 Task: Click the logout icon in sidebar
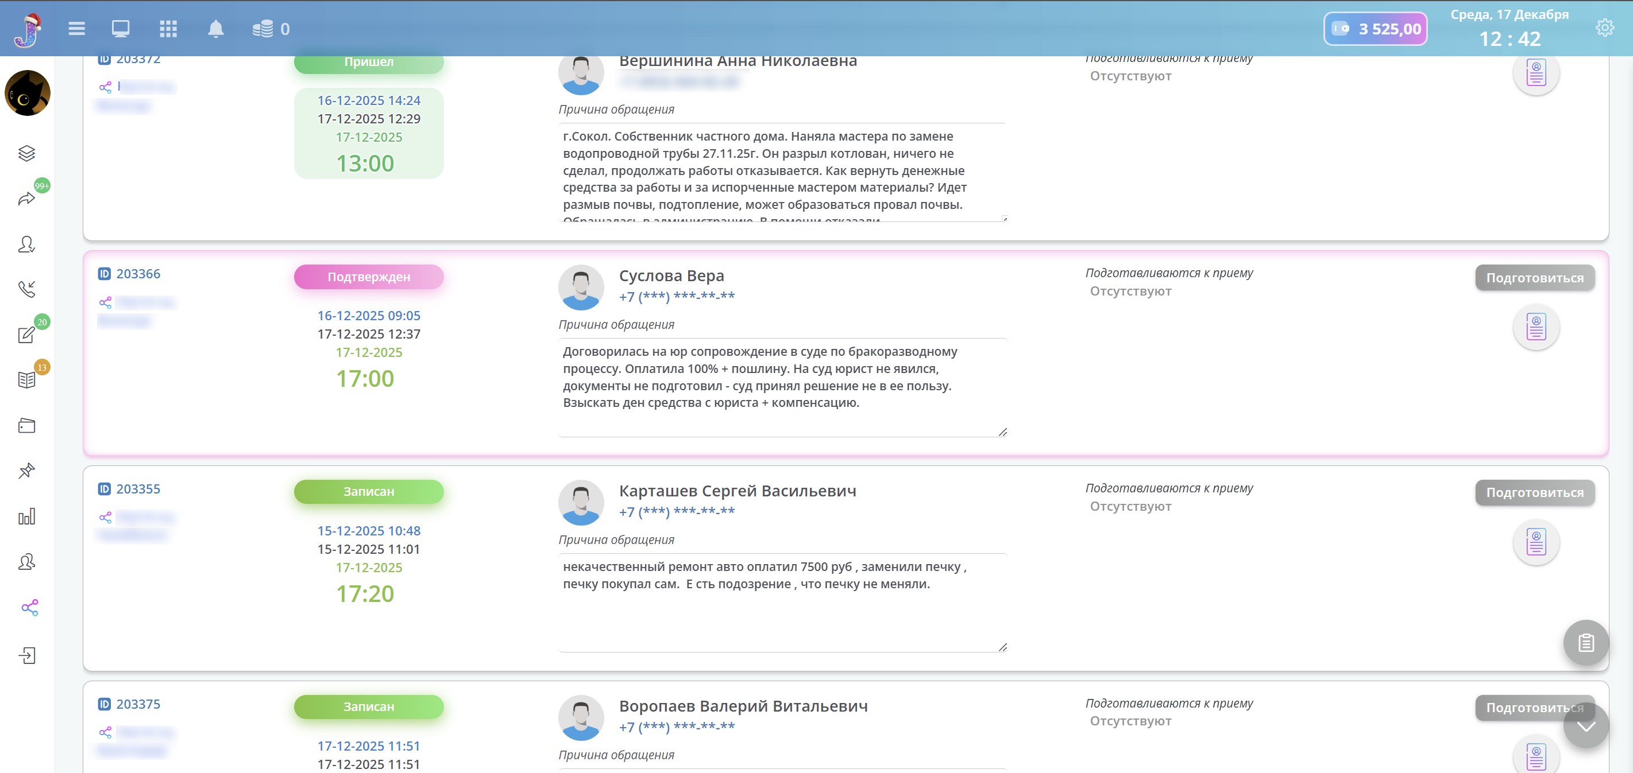[x=26, y=655]
